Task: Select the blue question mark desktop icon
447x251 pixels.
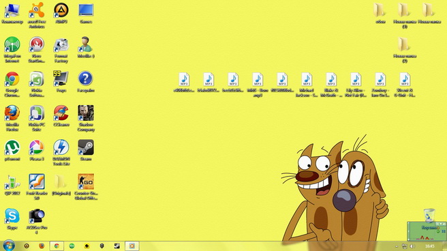Action: click(86, 82)
